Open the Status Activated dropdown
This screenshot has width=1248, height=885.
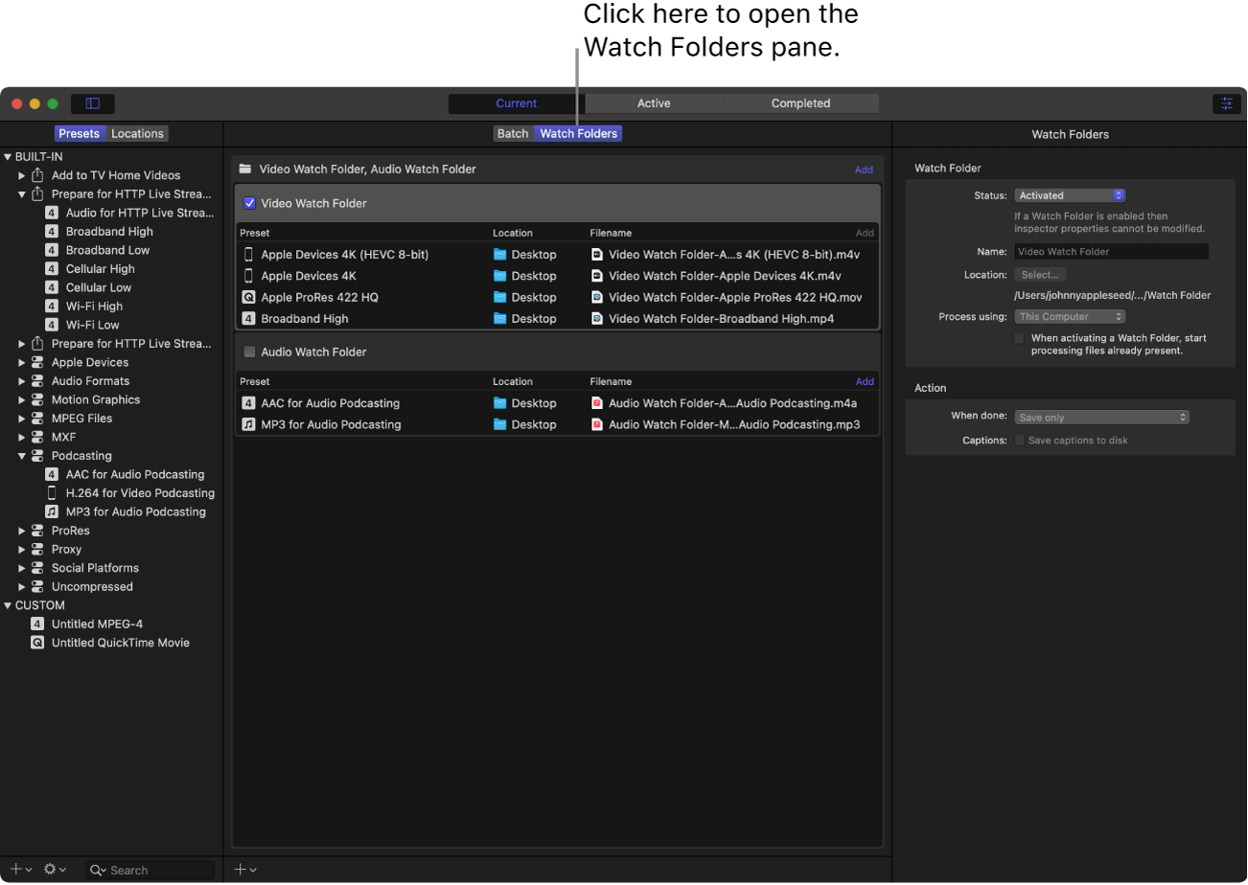tap(1070, 195)
